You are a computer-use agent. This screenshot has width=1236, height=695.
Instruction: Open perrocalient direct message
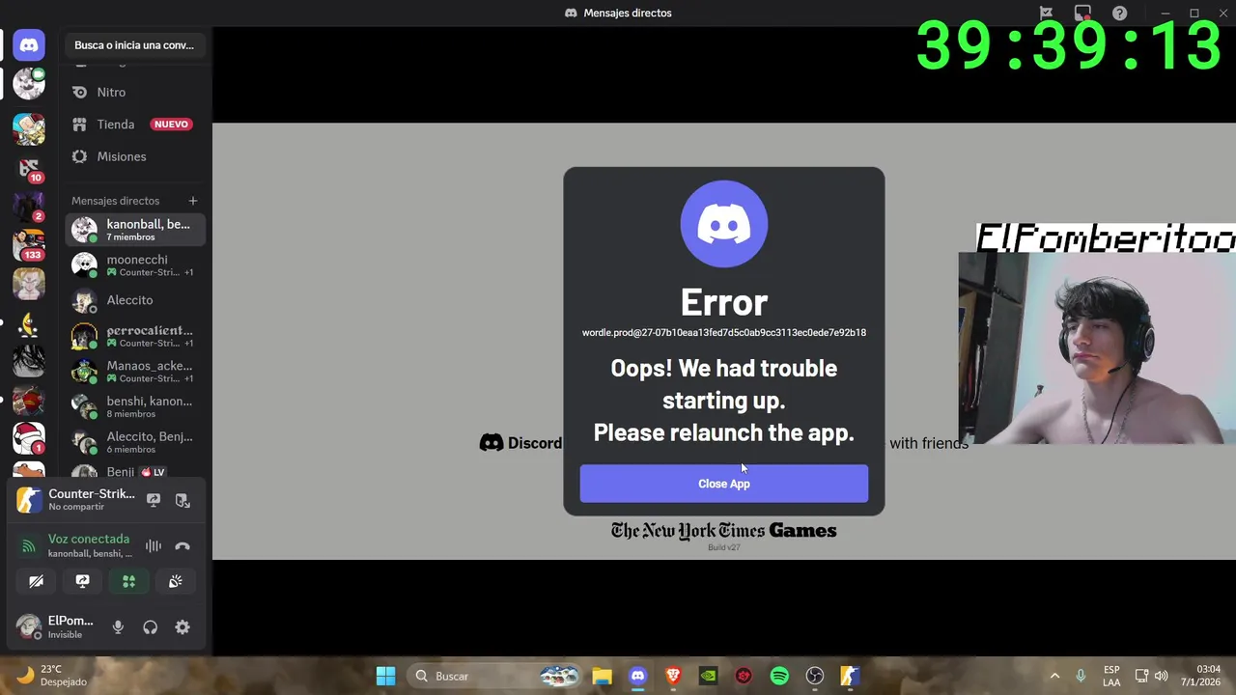(x=135, y=336)
